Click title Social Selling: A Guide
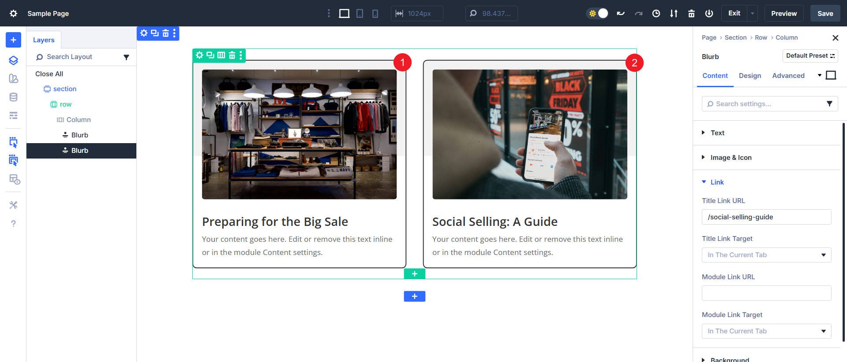 point(495,222)
